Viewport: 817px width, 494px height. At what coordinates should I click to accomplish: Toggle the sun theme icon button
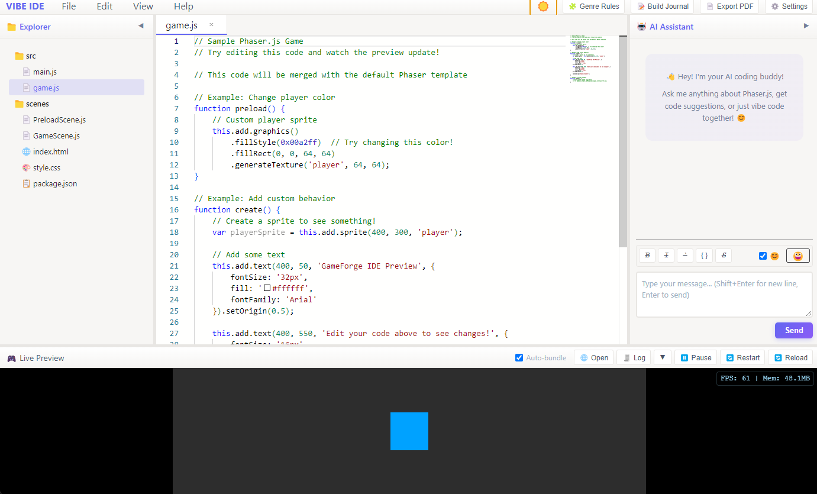tap(543, 7)
